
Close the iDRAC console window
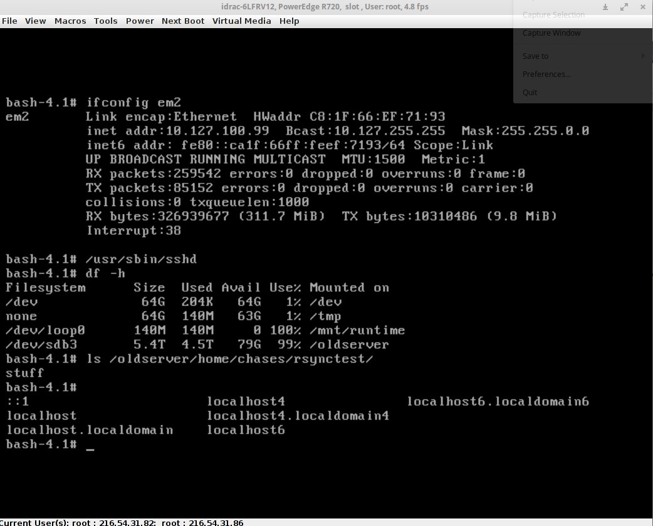pyautogui.click(x=642, y=7)
